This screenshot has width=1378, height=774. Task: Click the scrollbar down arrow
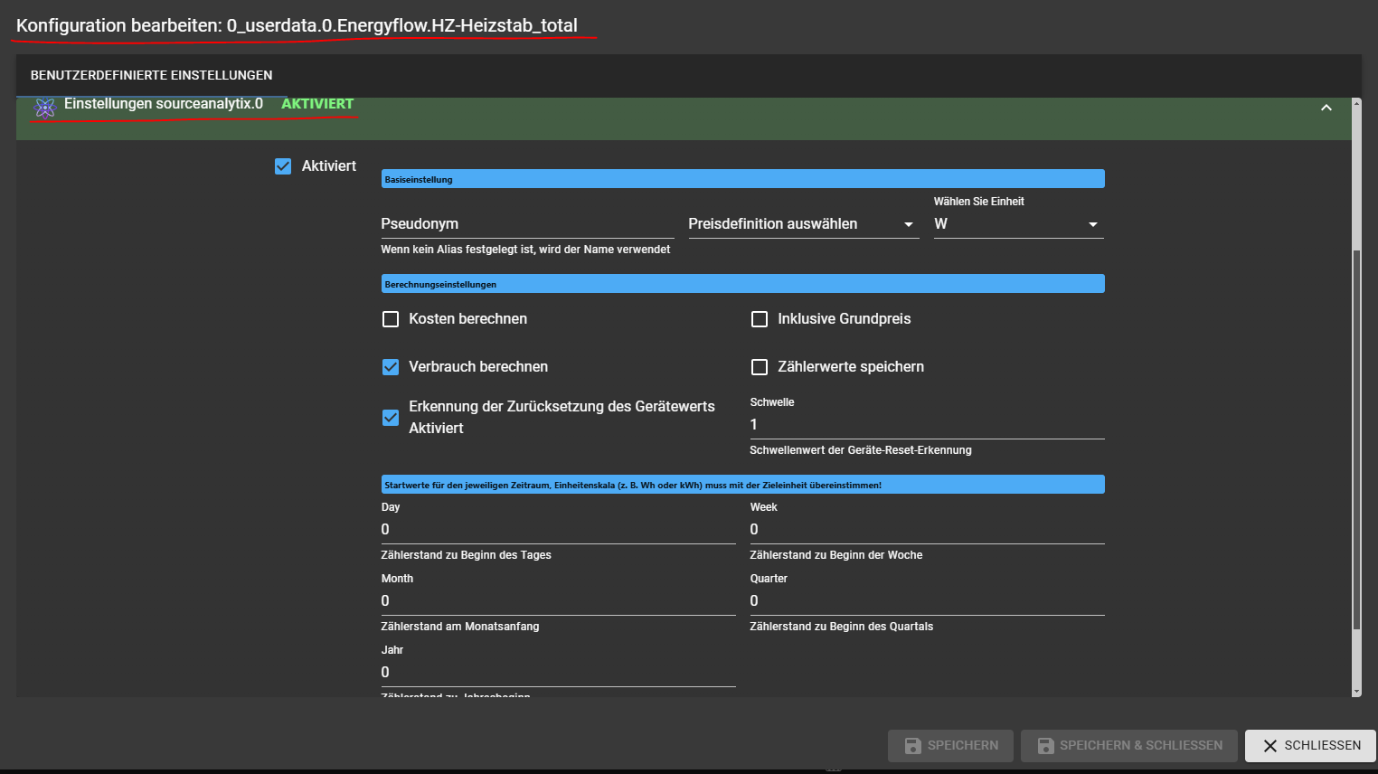pos(1356,692)
